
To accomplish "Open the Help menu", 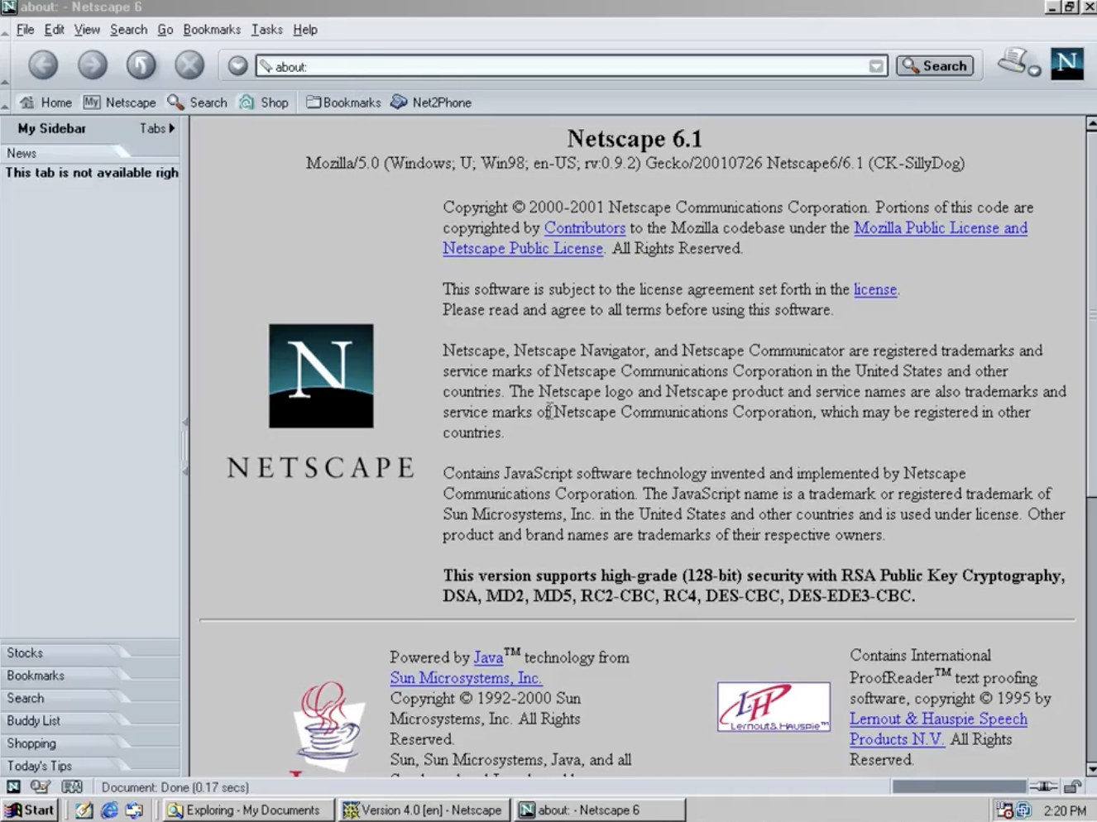I will click(305, 30).
